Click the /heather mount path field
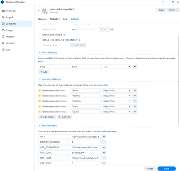The image size is (180, 171). (x=85, y=96)
